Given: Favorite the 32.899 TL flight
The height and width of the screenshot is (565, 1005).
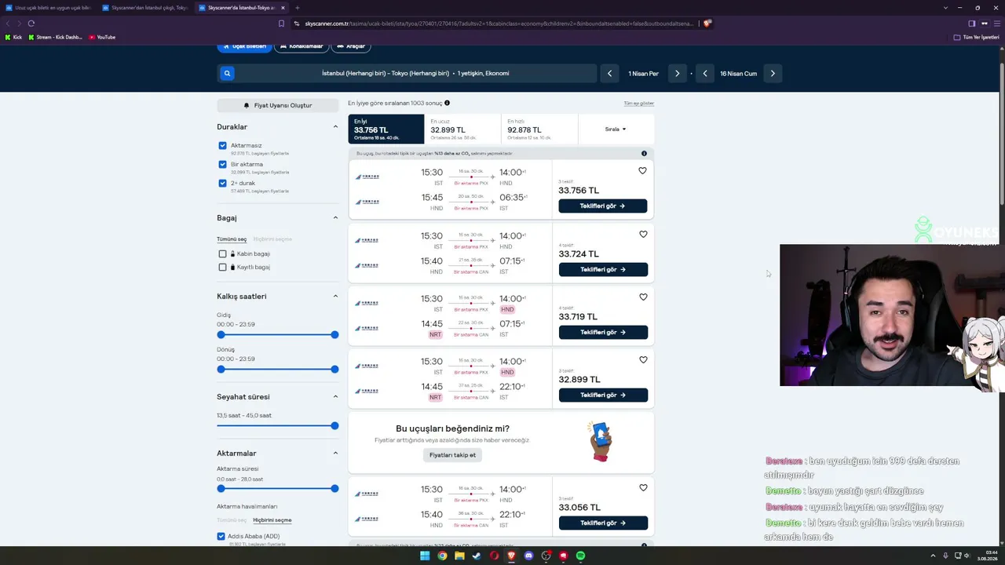Looking at the screenshot, I should click(x=642, y=359).
